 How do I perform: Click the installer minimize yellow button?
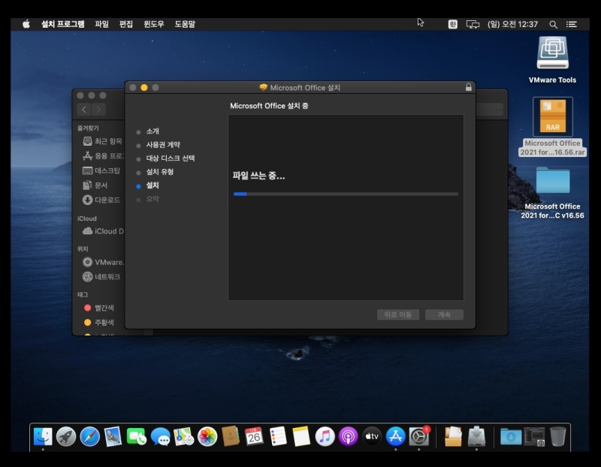(144, 87)
